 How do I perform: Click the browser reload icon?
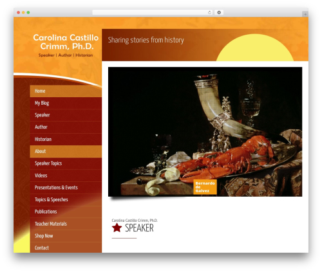(x=209, y=13)
